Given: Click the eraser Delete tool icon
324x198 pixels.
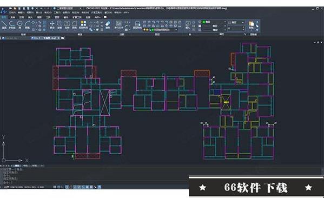Looking at the screenshot, I should click(108, 24).
